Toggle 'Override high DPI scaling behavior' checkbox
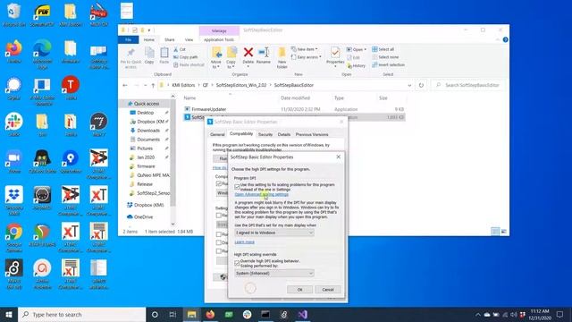 [237, 263]
